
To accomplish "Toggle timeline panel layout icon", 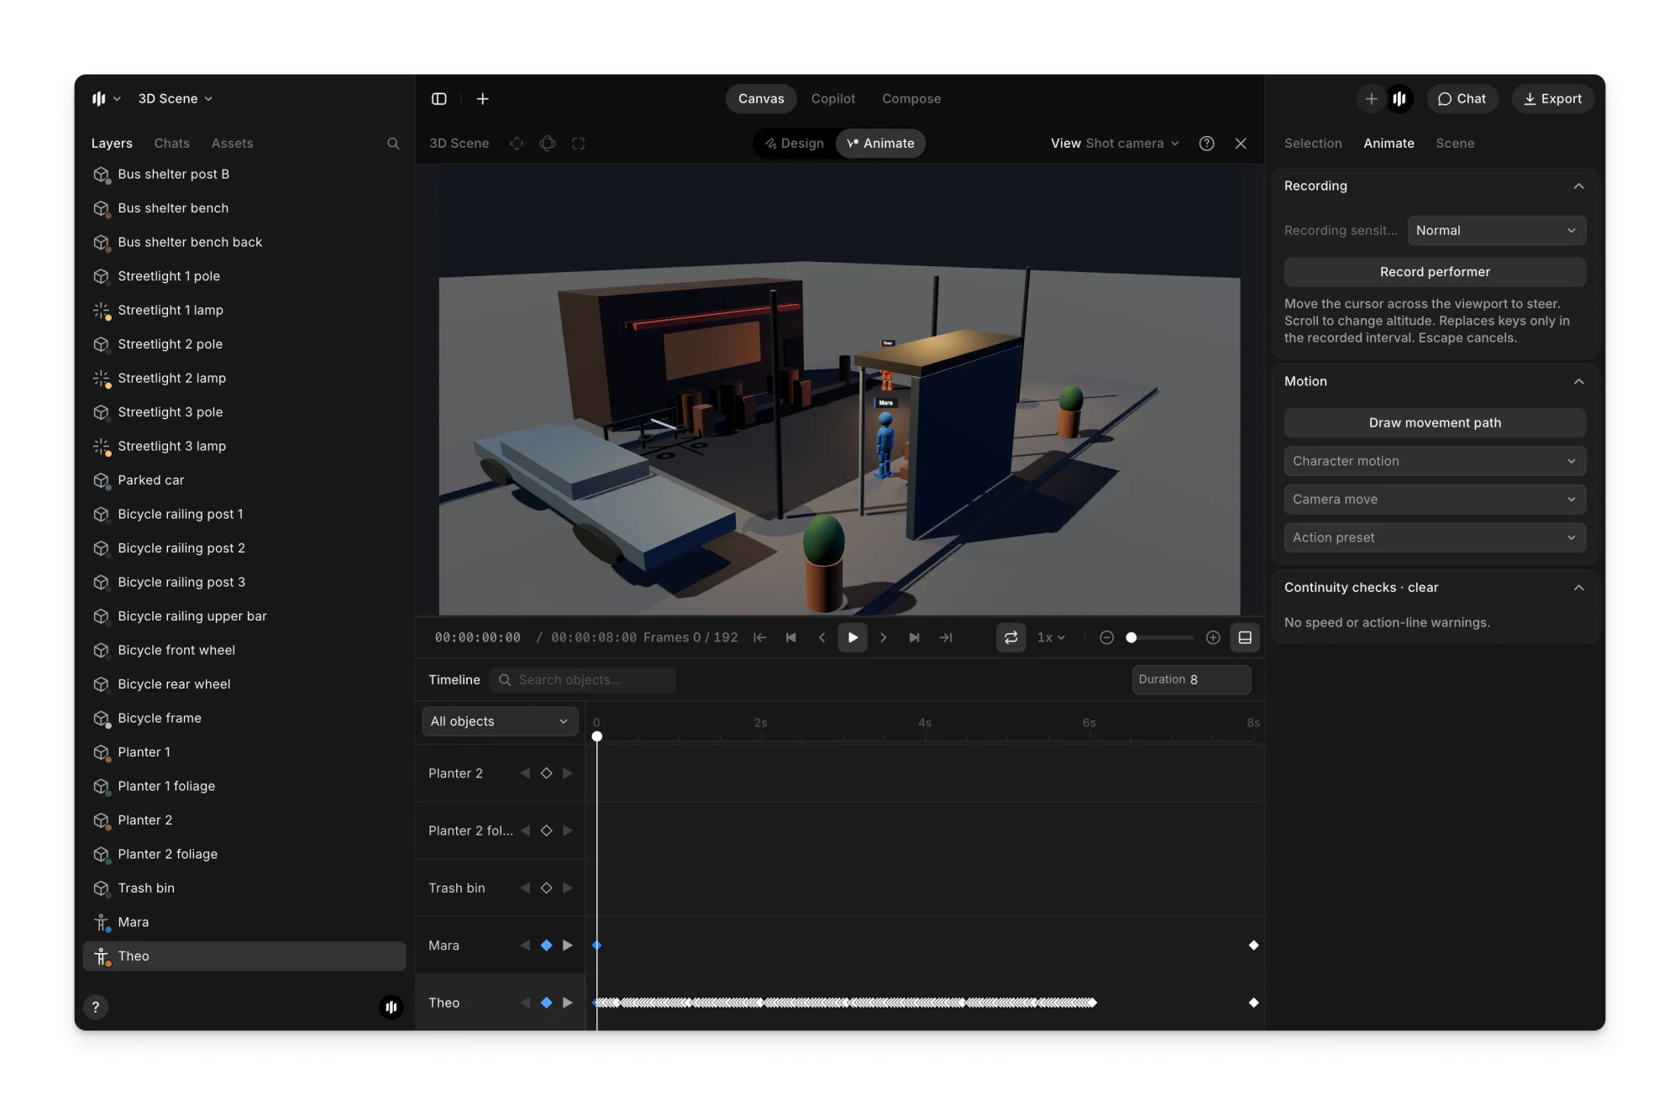I will tap(1245, 638).
